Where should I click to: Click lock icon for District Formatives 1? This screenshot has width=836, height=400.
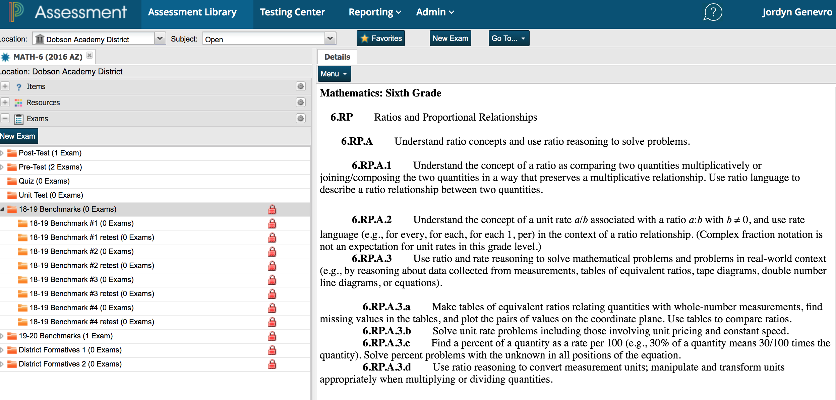pyautogui.click(x=272, y=350)
